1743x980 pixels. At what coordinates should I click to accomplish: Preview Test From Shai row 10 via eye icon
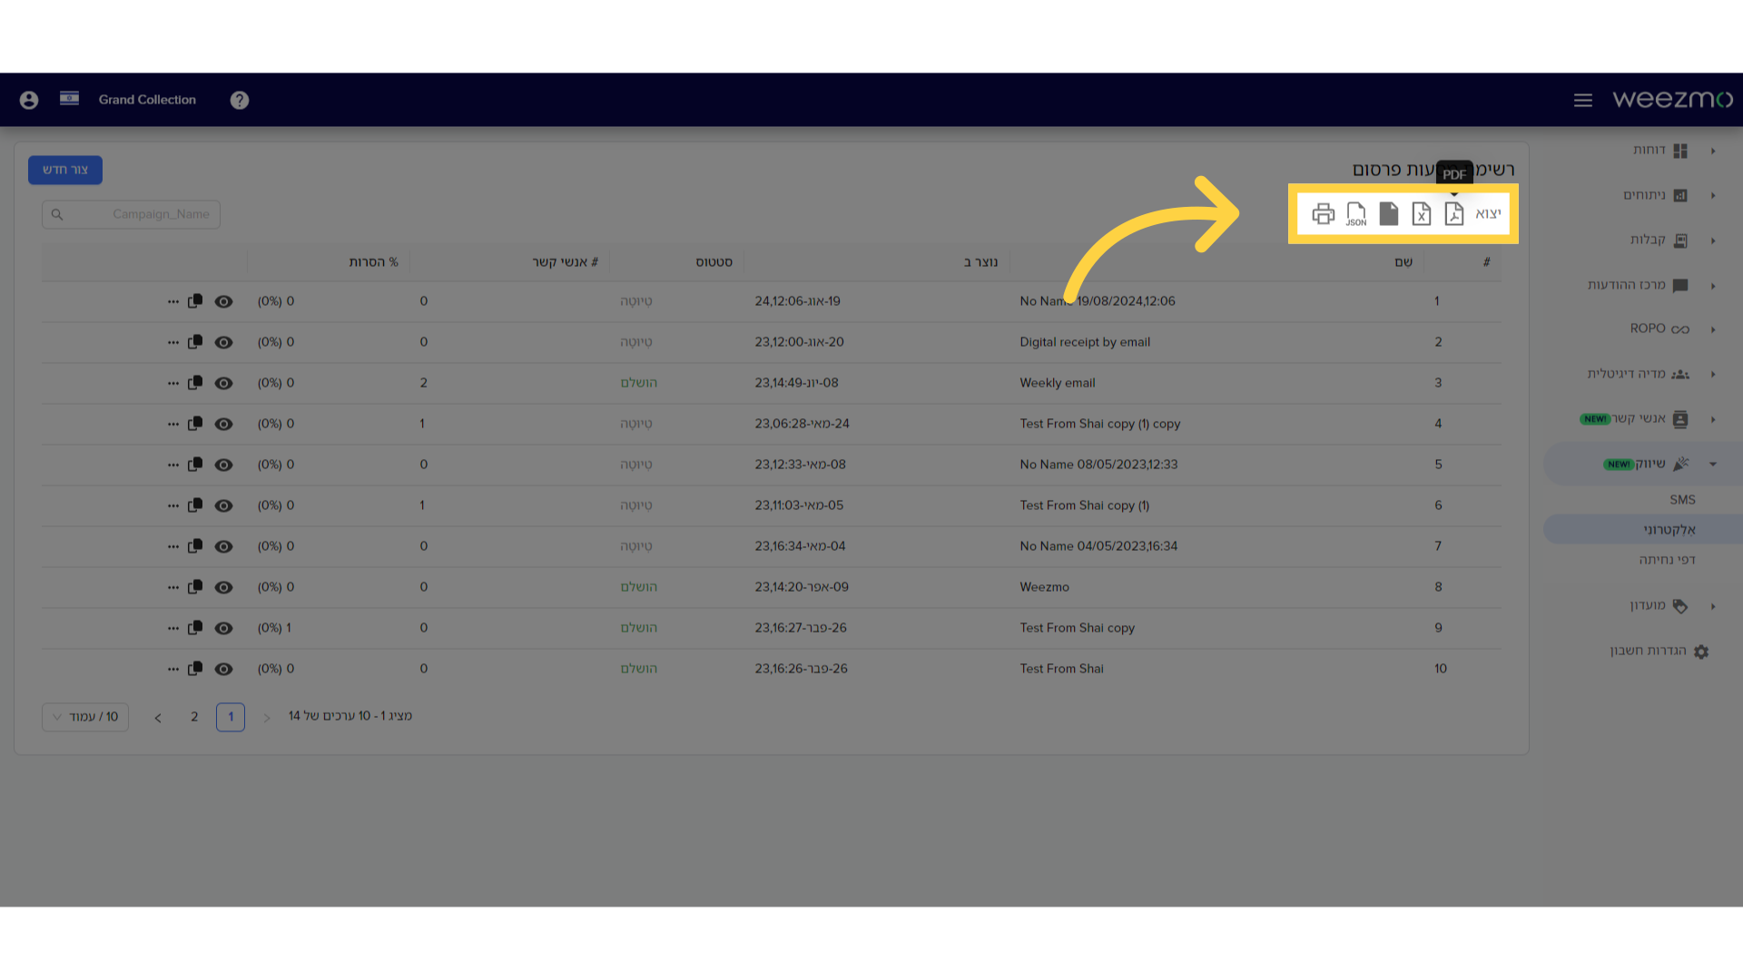pos(223,669)
